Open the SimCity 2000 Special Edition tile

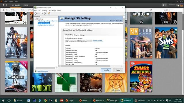(141, 43)
